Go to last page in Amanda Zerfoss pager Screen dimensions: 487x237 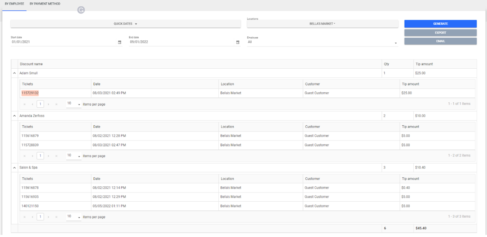[x=57, y=156]
